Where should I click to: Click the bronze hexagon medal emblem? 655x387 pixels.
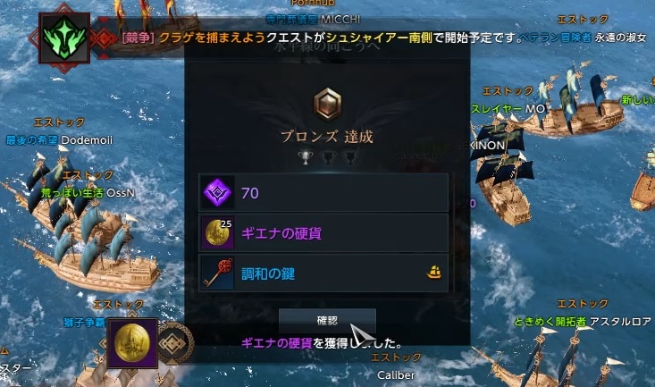(327, 104)
